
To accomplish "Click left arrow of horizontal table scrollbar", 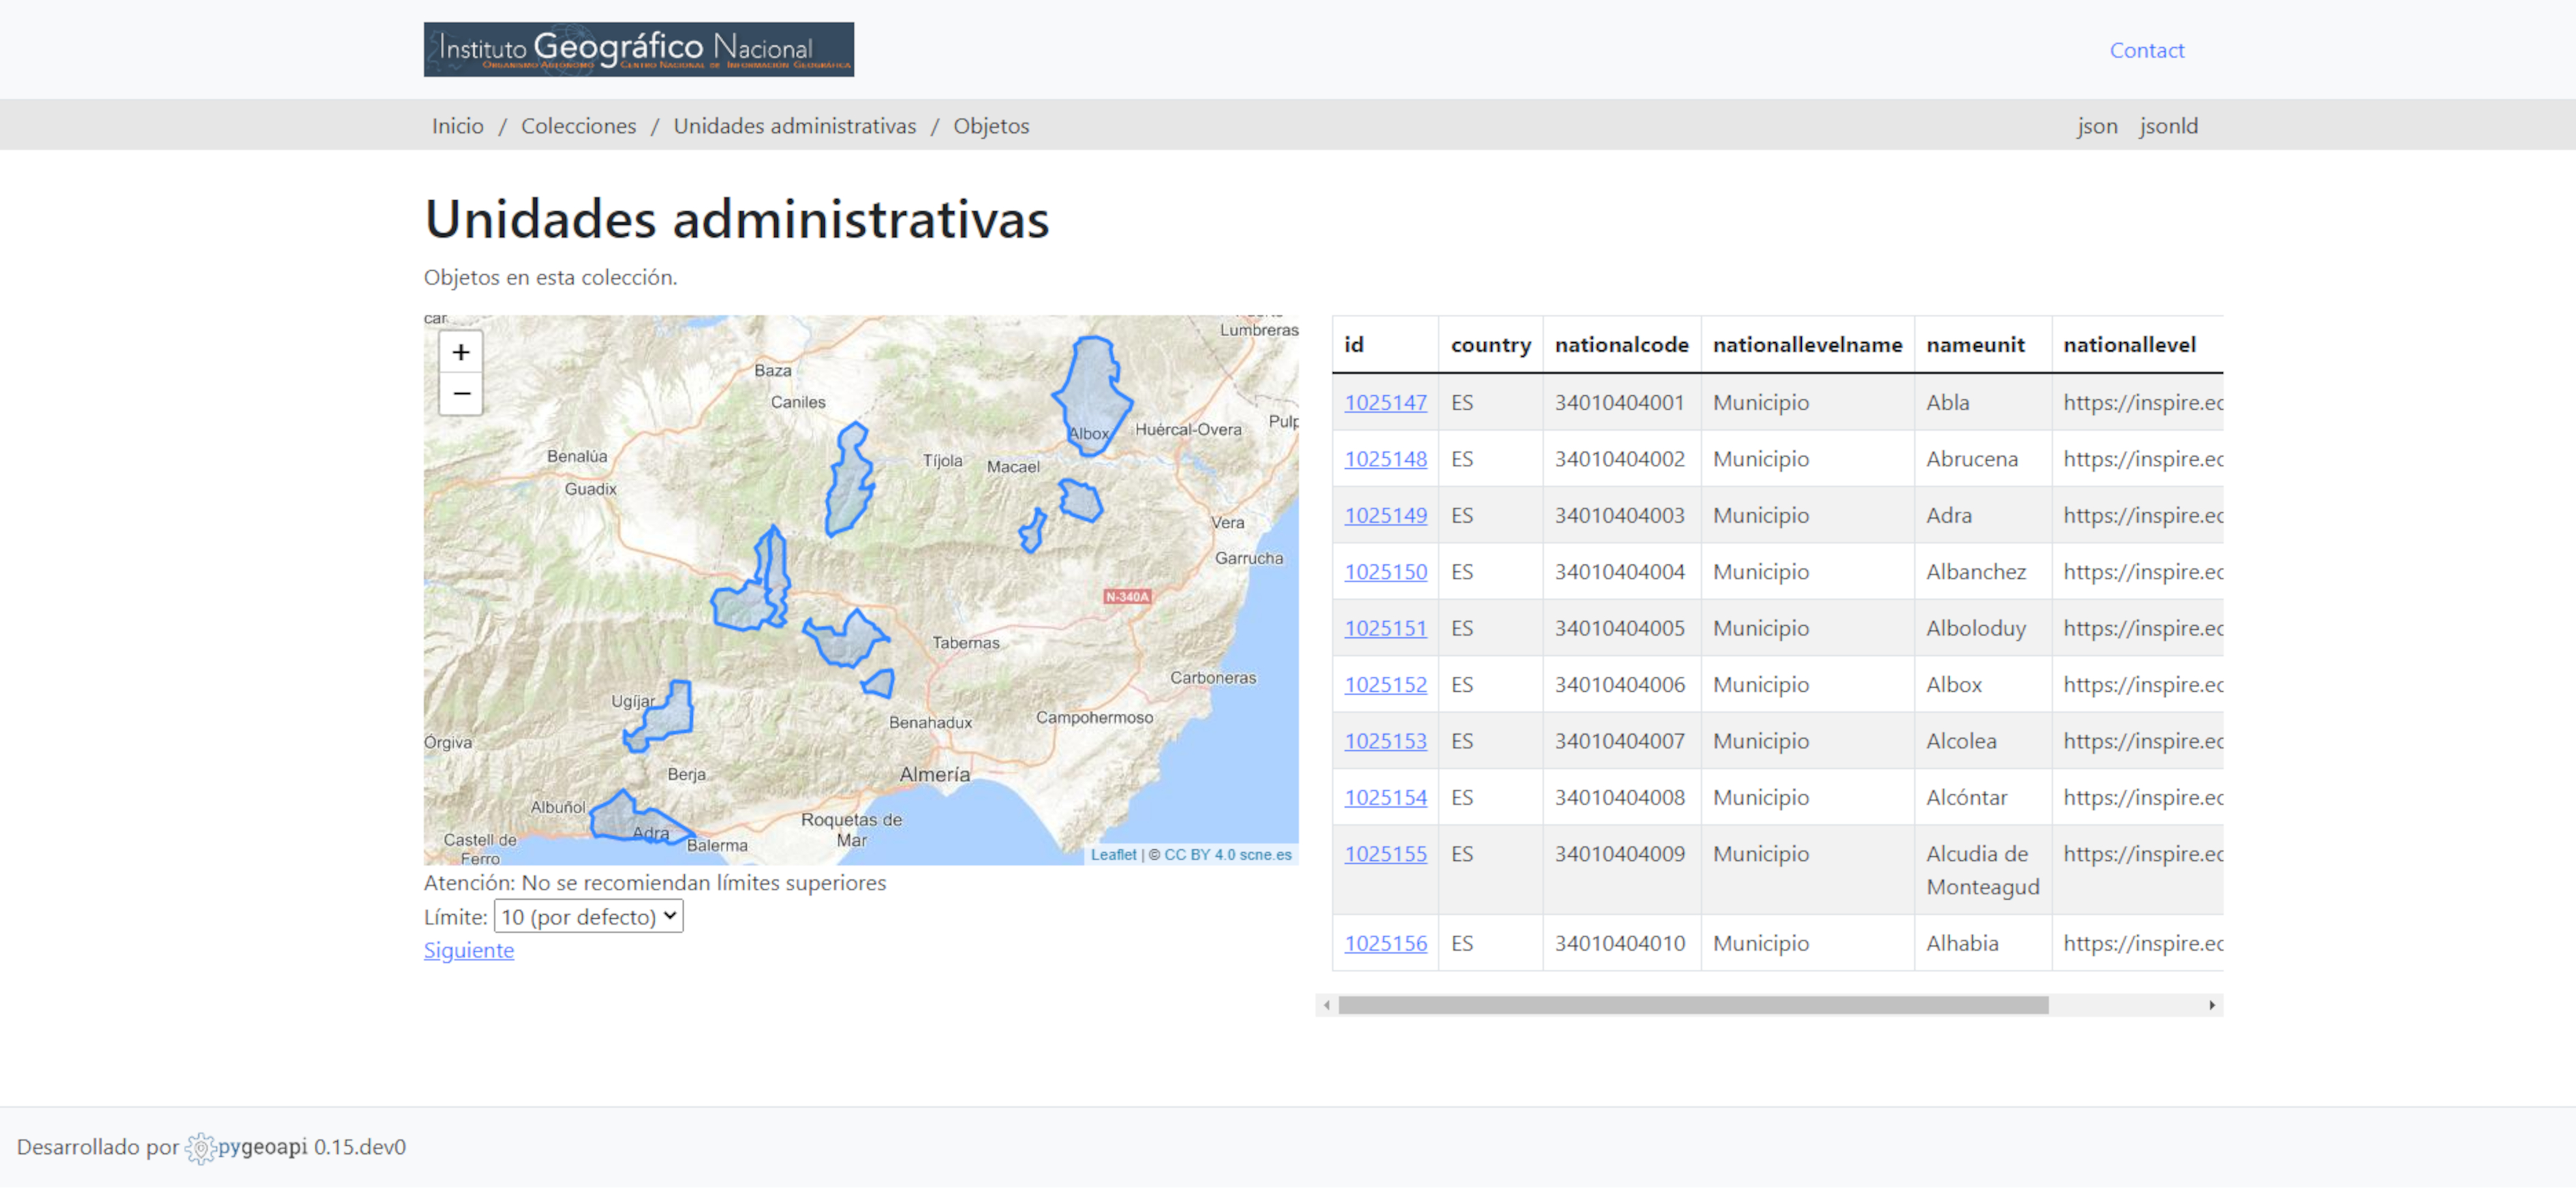I will [1326, 1005].
